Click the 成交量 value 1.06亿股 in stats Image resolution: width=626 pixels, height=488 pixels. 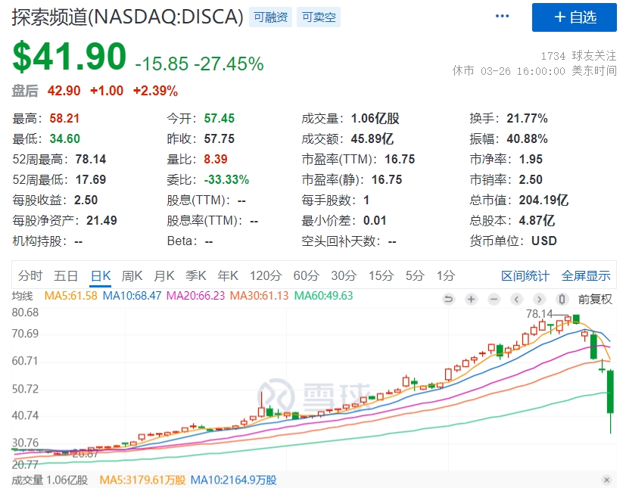[375, 119]
